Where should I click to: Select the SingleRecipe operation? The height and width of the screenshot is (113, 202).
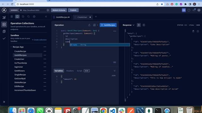click(20, 75)
